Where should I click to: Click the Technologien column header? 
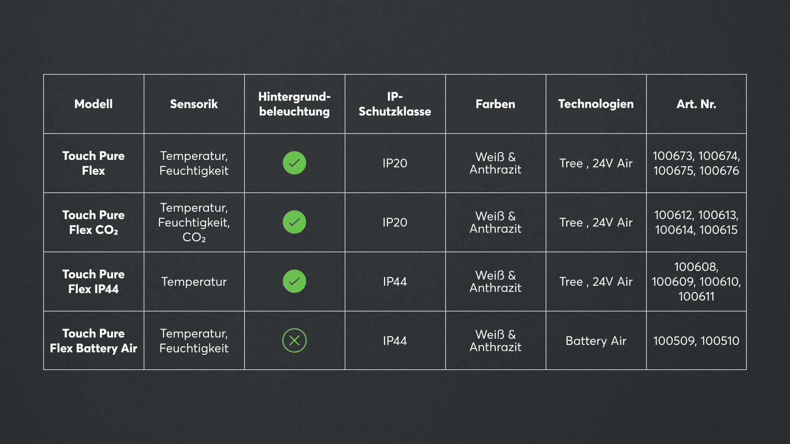(x=596, y=104)
